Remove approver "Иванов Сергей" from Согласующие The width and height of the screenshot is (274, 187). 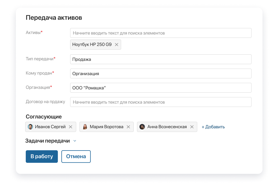pos(71,127)
